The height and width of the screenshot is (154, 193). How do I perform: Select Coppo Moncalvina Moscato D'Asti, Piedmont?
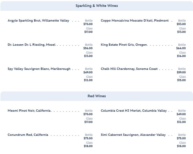135,21
